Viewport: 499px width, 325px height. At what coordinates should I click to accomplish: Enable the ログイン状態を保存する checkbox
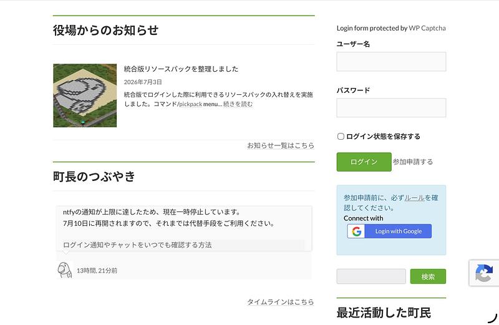341,137
